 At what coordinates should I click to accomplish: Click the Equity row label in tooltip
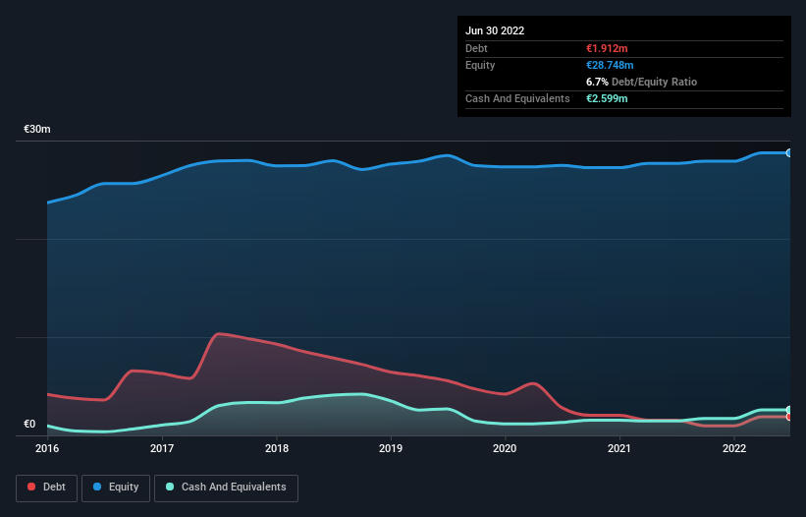tap(480, 65)
